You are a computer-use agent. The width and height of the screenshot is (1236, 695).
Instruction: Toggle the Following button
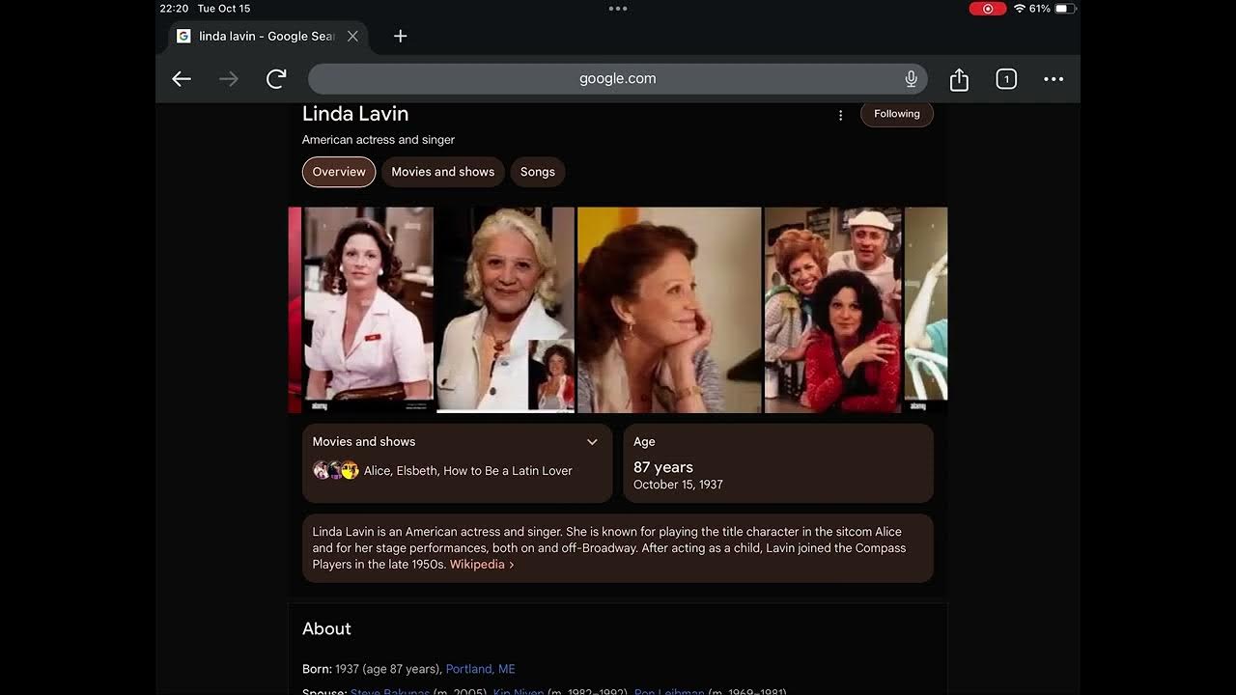897,114
